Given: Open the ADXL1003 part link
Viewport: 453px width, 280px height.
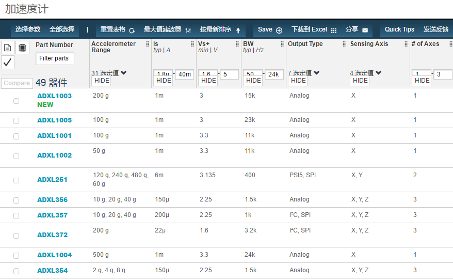Looking at the screenshot, I should 54,96.
